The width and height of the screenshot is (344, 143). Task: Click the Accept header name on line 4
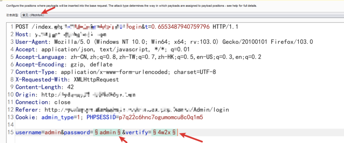25,49
